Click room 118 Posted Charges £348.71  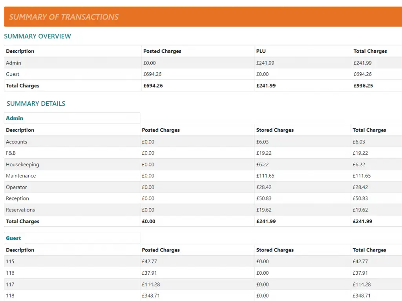pyautogui.click(x=151, y=295)
